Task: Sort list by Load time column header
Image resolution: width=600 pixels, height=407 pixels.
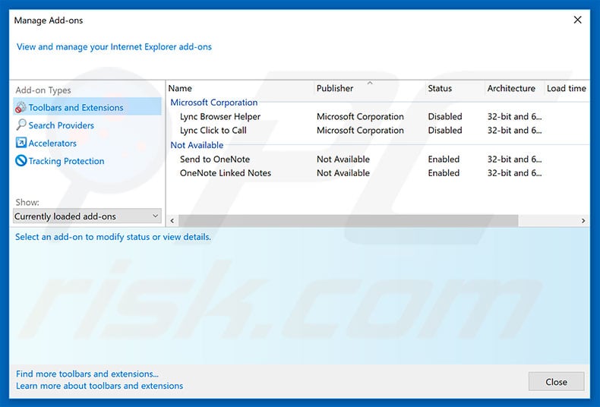Action: (x=567, y=88)
